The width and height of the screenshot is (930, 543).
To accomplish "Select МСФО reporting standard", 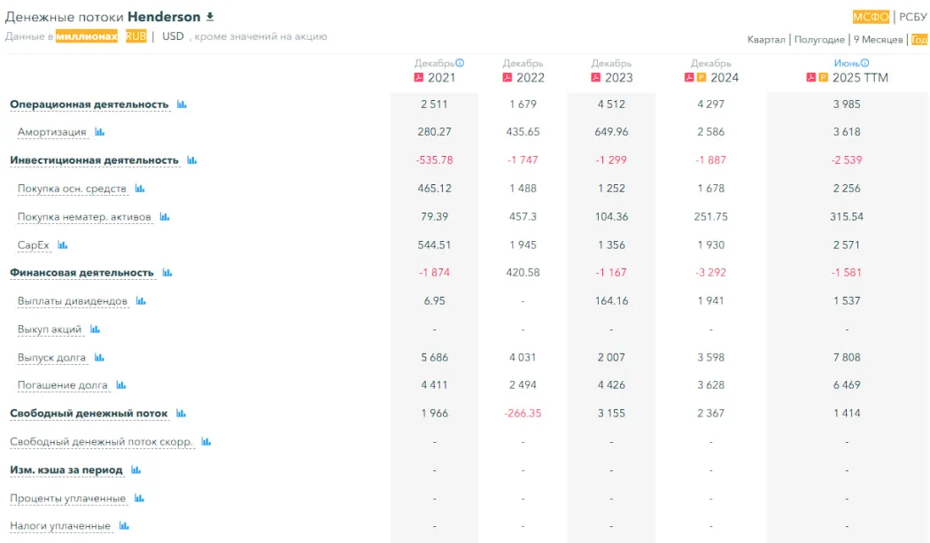I will point(871,17).
